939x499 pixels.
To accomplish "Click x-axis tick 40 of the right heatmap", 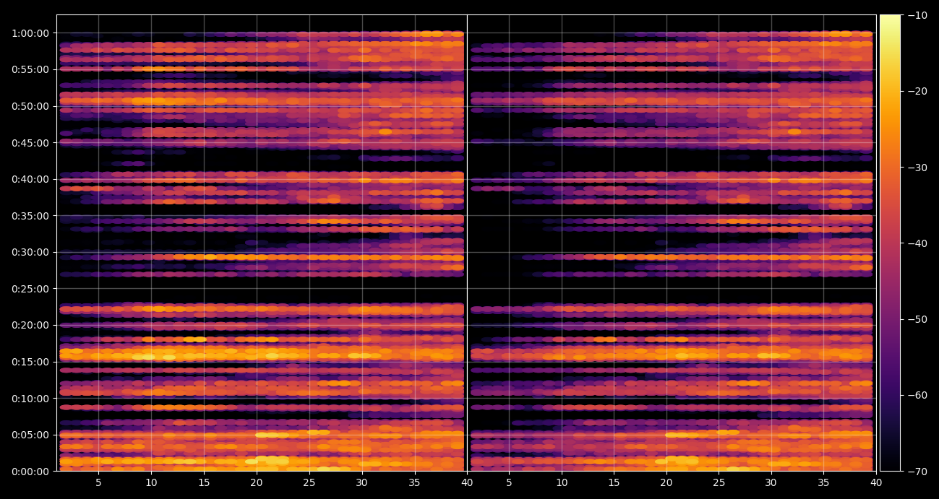I will [x=876, y=483].
